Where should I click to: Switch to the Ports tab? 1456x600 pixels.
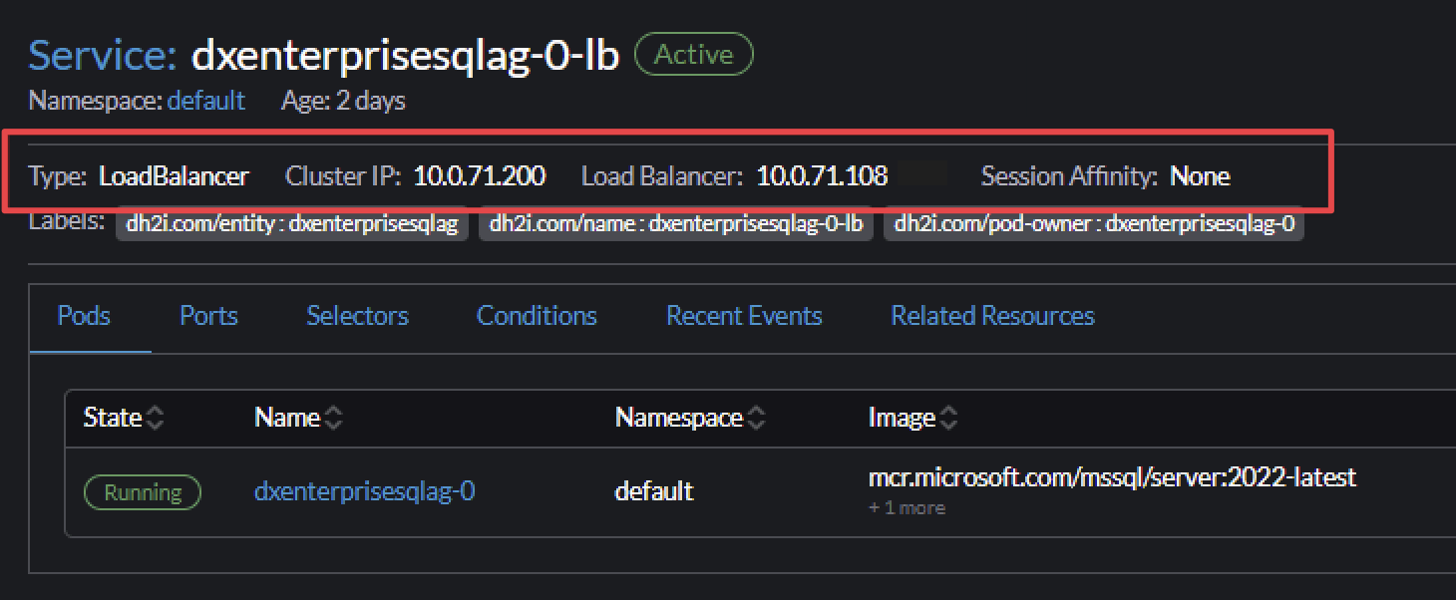tap(208, 316)
